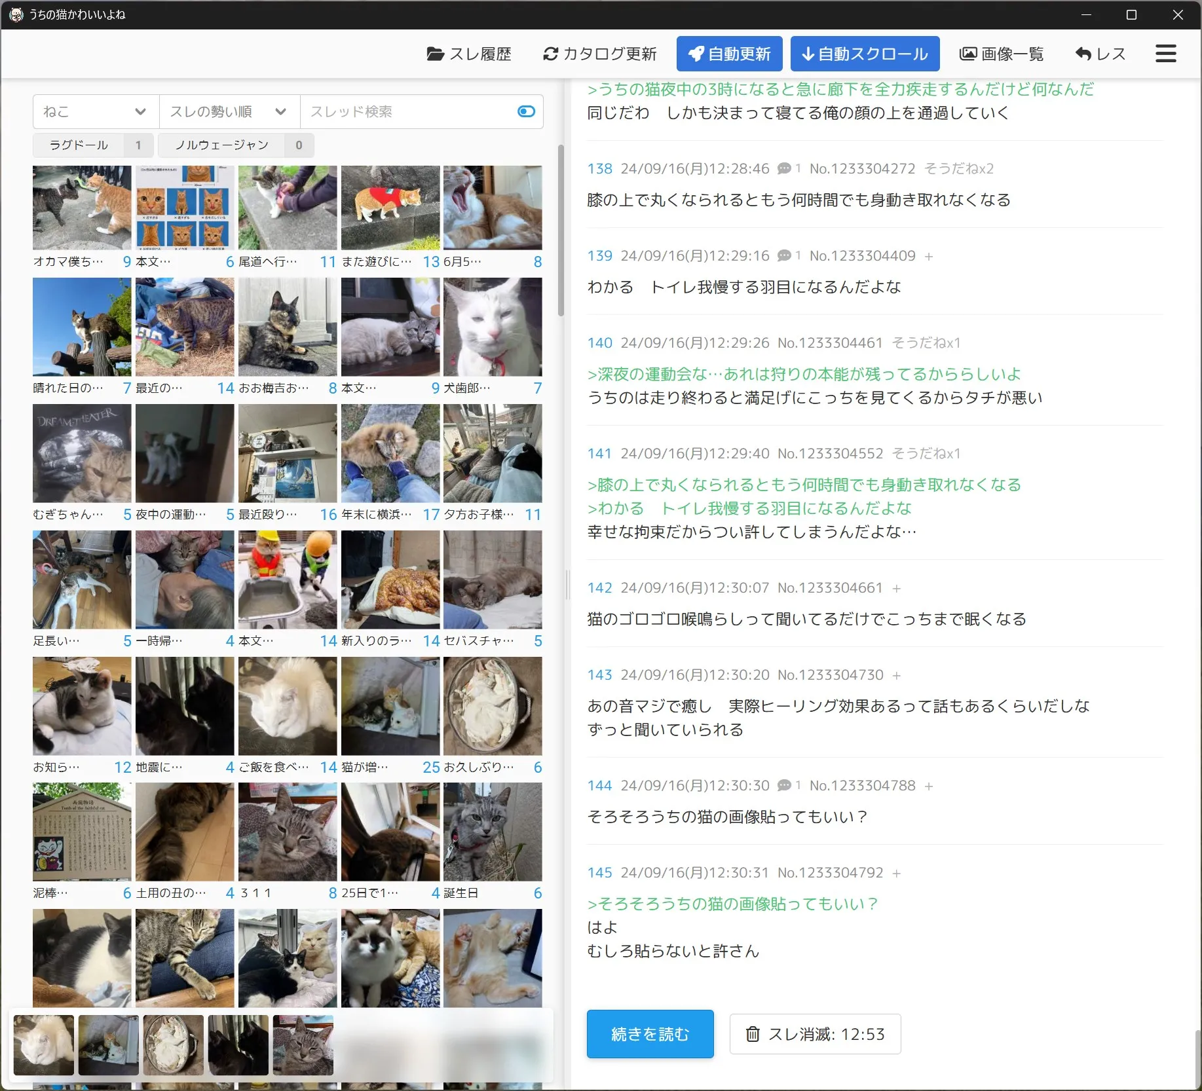Click the reply arrow レス button
The image size is (1202, 1091).
coord(1100,54)
